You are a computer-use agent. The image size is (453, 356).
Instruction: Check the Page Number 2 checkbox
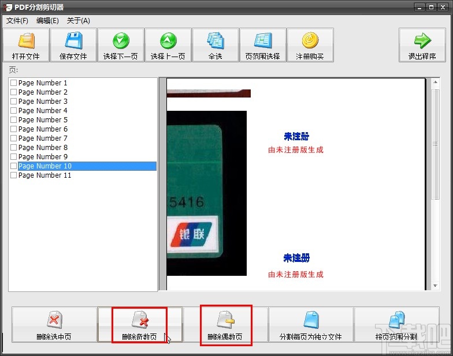(x=14, y=92)
